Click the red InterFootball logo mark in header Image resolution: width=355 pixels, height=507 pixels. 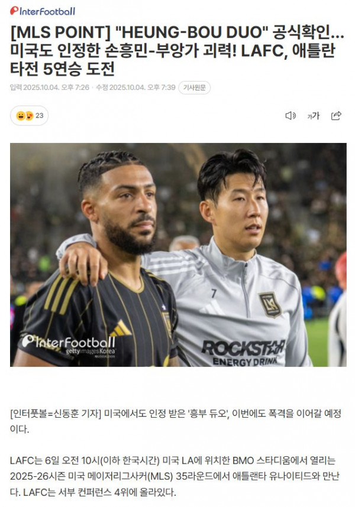click(14, 11)
